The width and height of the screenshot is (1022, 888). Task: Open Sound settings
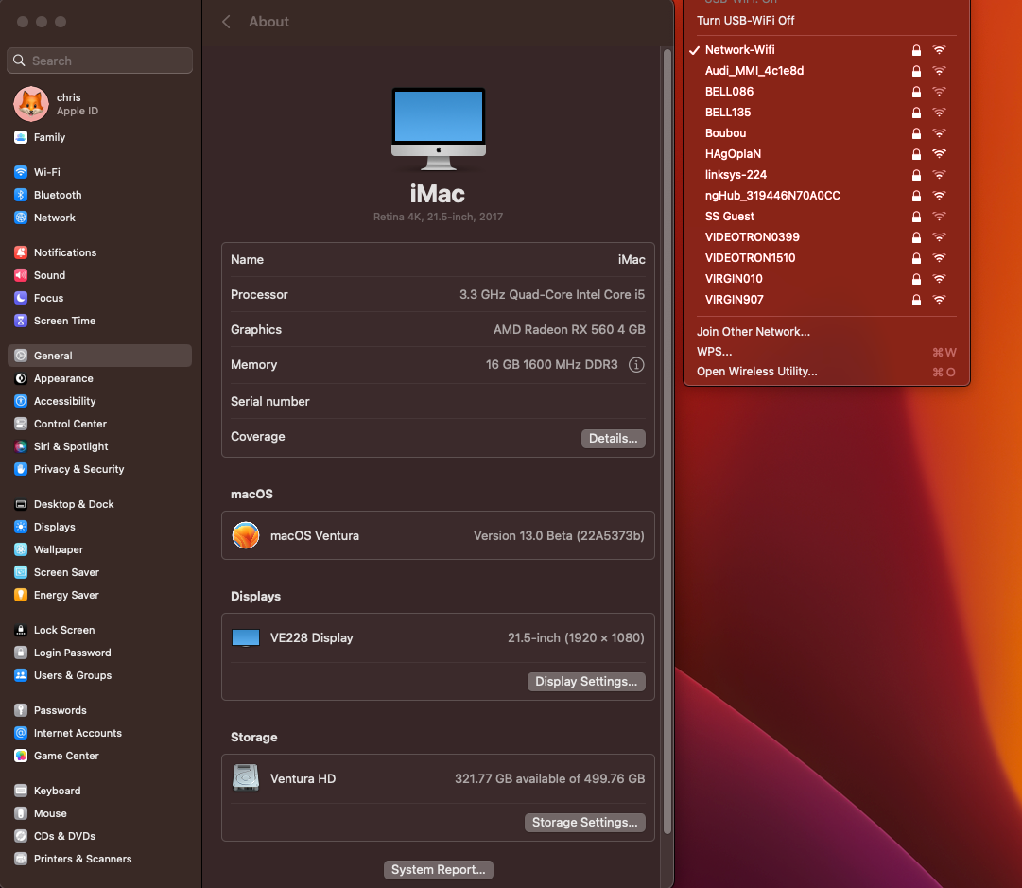pyautogui.click(x=47, y=275)
